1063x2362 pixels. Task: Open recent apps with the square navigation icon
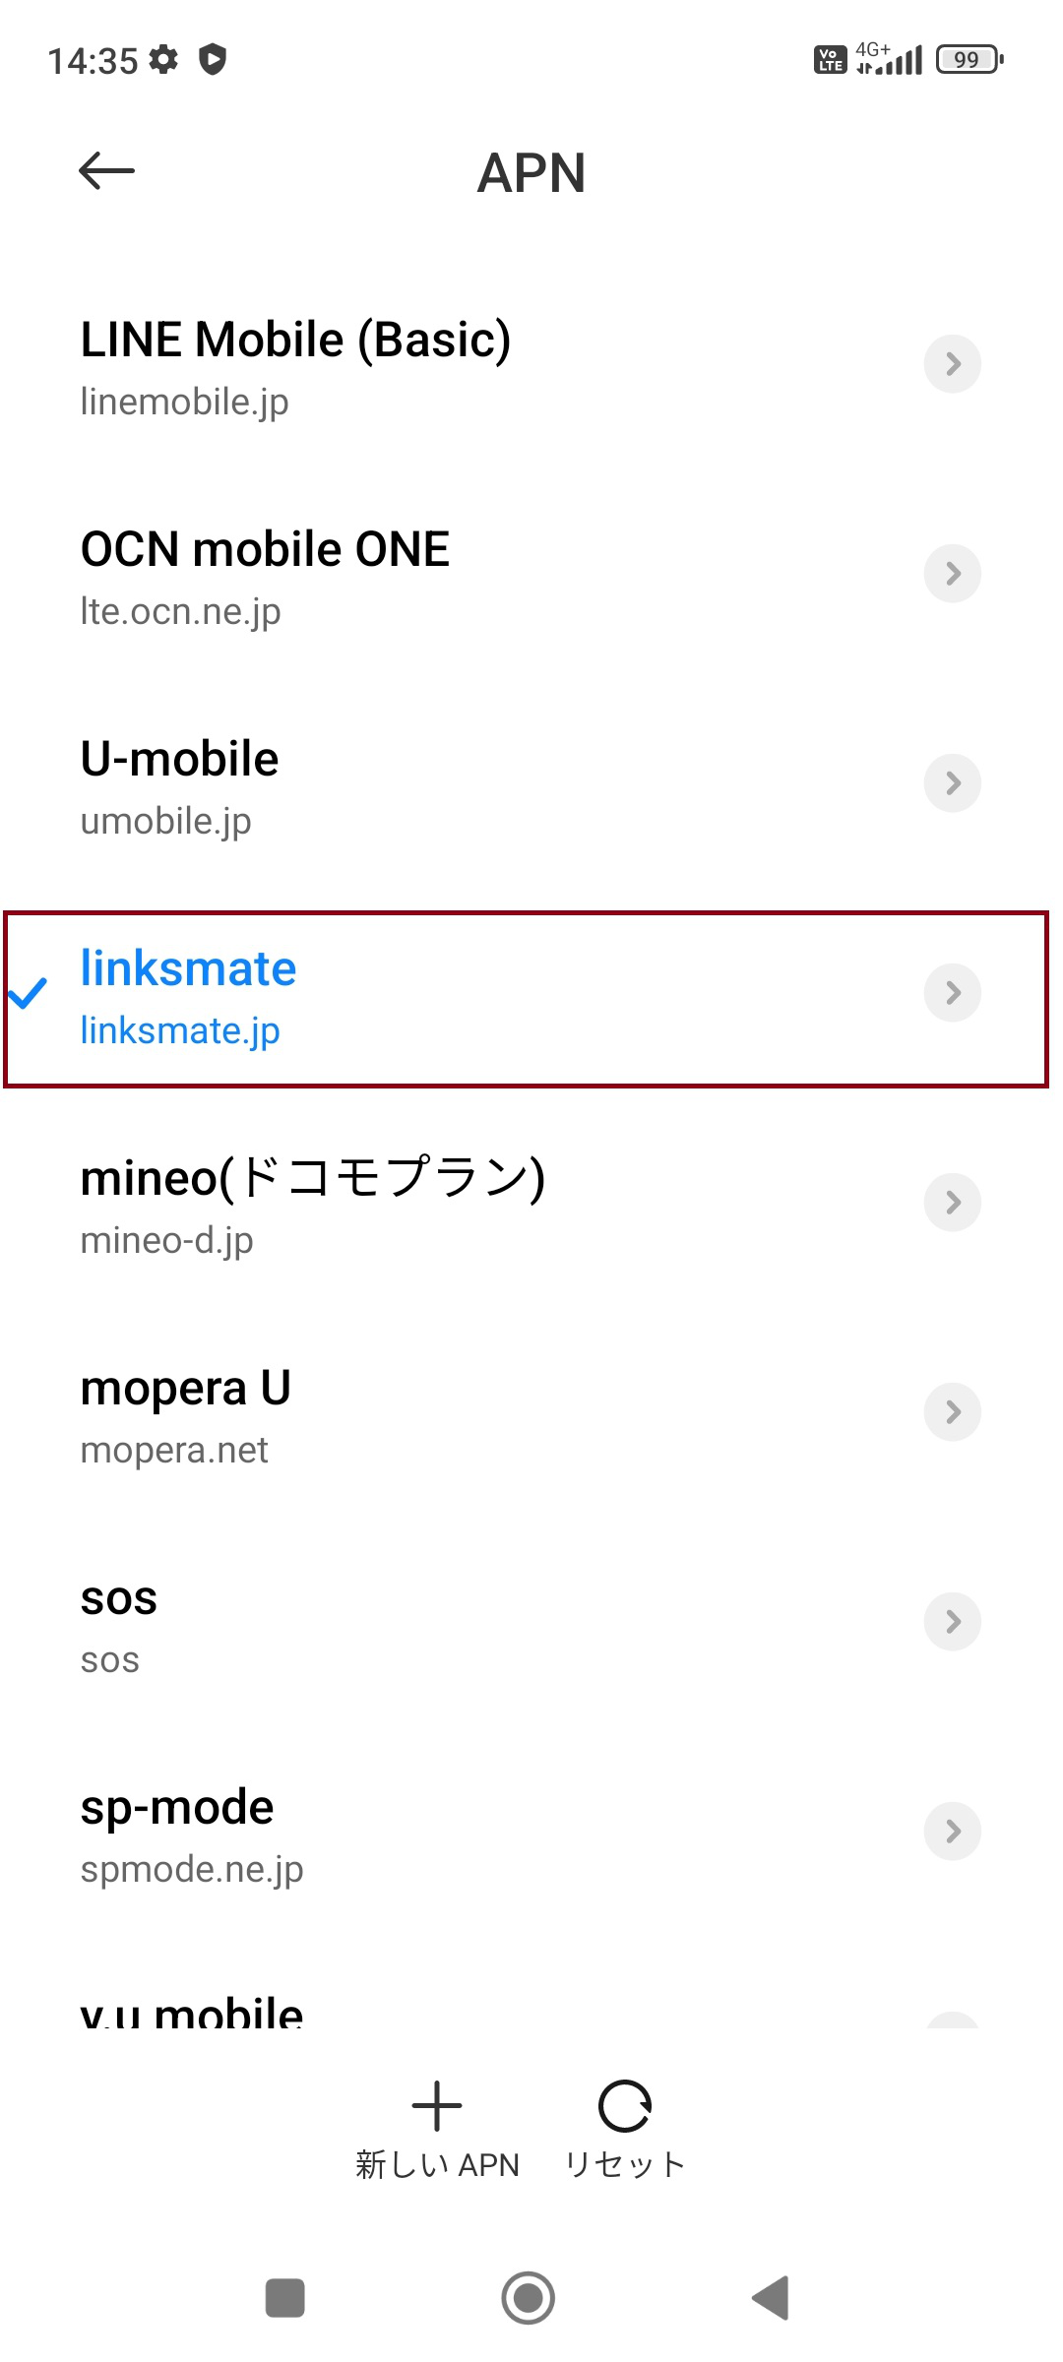click(284, 2299)
